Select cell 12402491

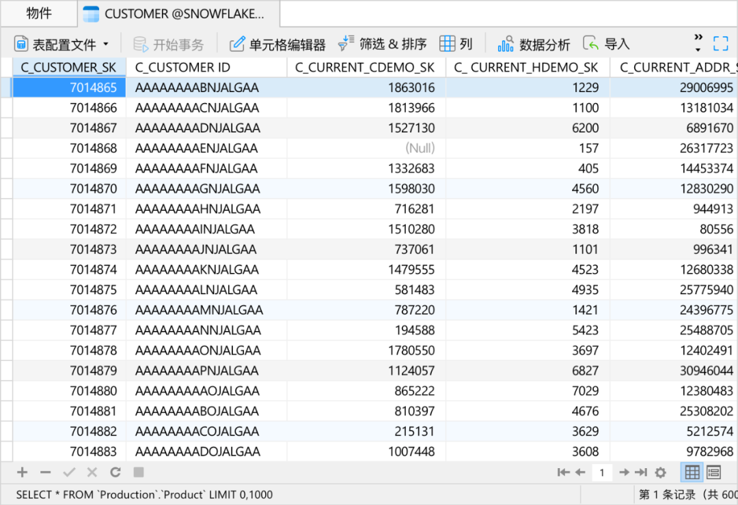click(674, 350)
